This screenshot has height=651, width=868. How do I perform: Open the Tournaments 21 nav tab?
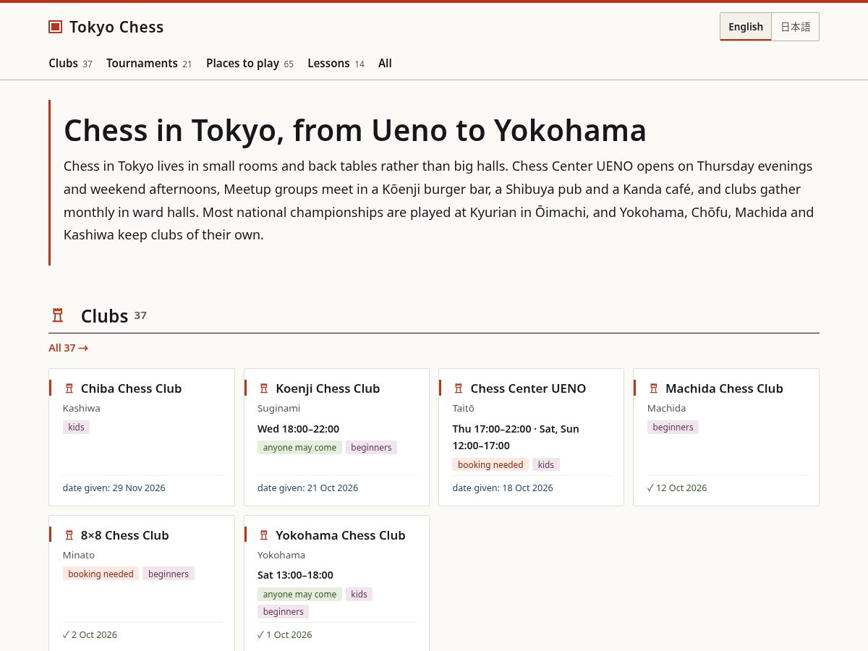coord(149,63)
